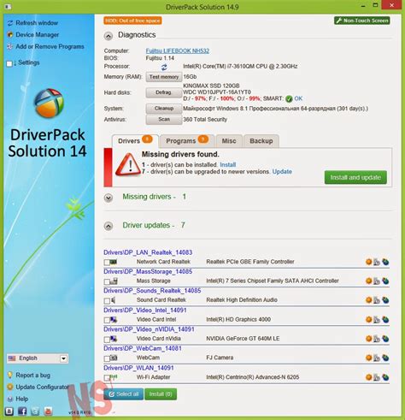The width and height of the screenshot is (405, 420).
Task: Open Drivers\DP_LAN_Realtek_14083 link
Action: [148, 252]
